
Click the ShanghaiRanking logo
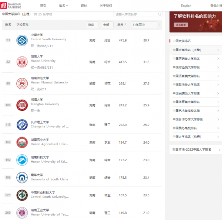(x=11, y=6)
